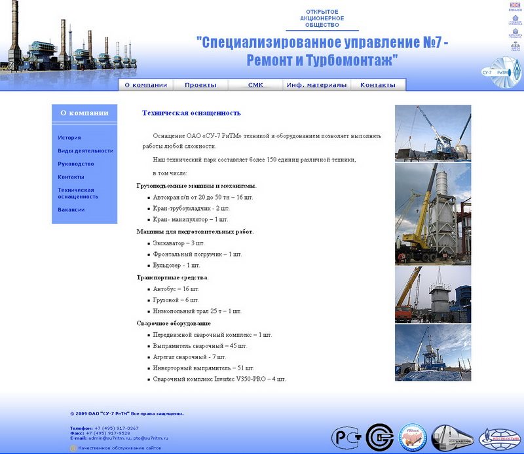Open the 'Вакансии' sidebar link
The height and width of the screenshot is (454, 524).
(71, 210)
